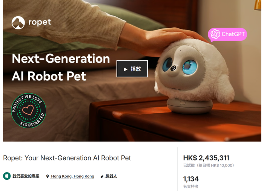This screenshot has width=264, height=191.
Task: Click the Next-Generation AI Robot Pet headline
Action: tap(61, 67)
